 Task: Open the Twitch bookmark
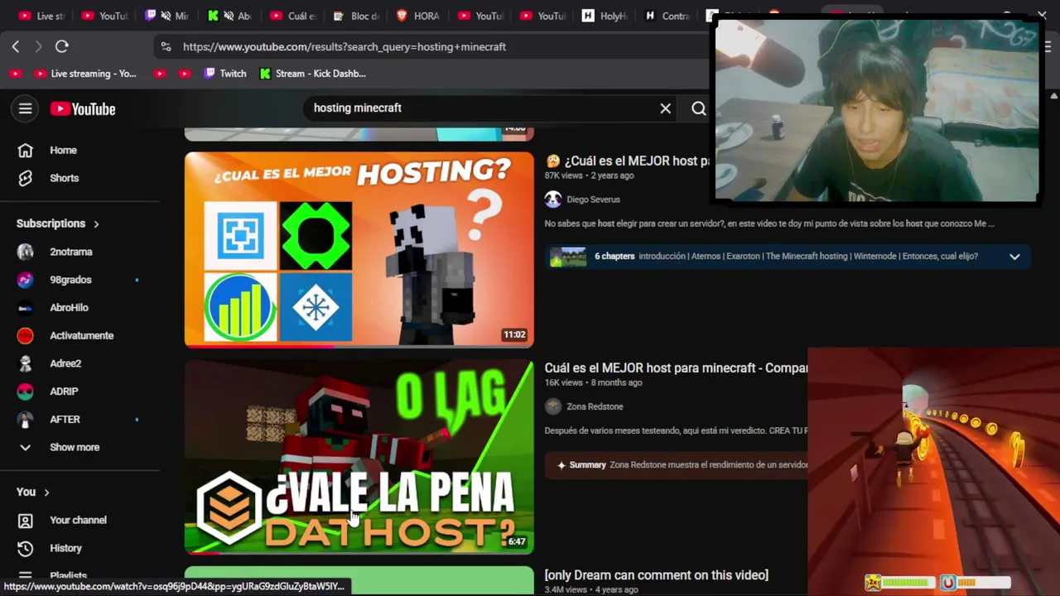point(225,74)
